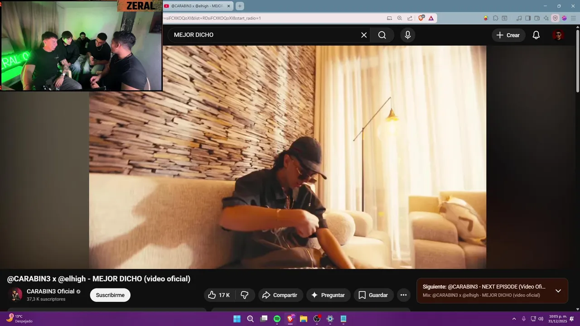580x326 pixels.
Task: Open the YouTube account avatar menu
Action: [x=558, y=35]
